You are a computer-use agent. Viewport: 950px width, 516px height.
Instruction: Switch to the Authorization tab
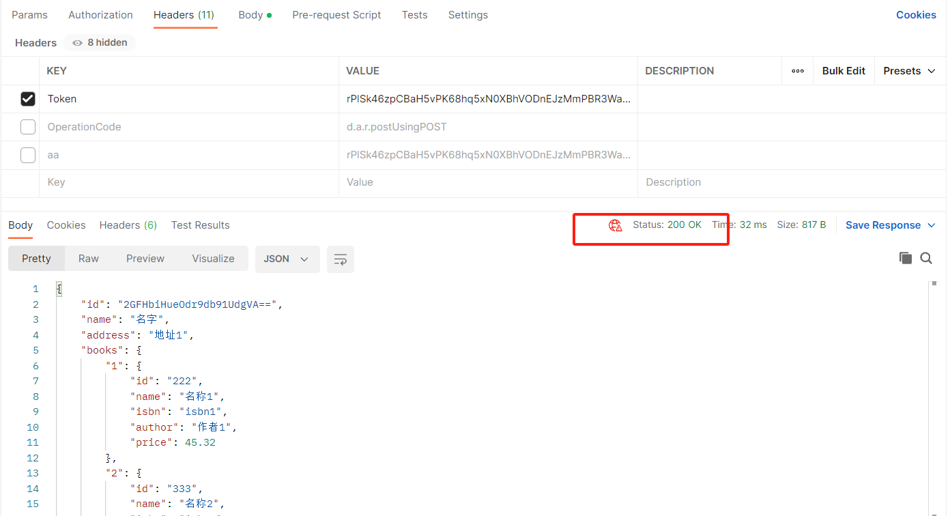point(100,15)
